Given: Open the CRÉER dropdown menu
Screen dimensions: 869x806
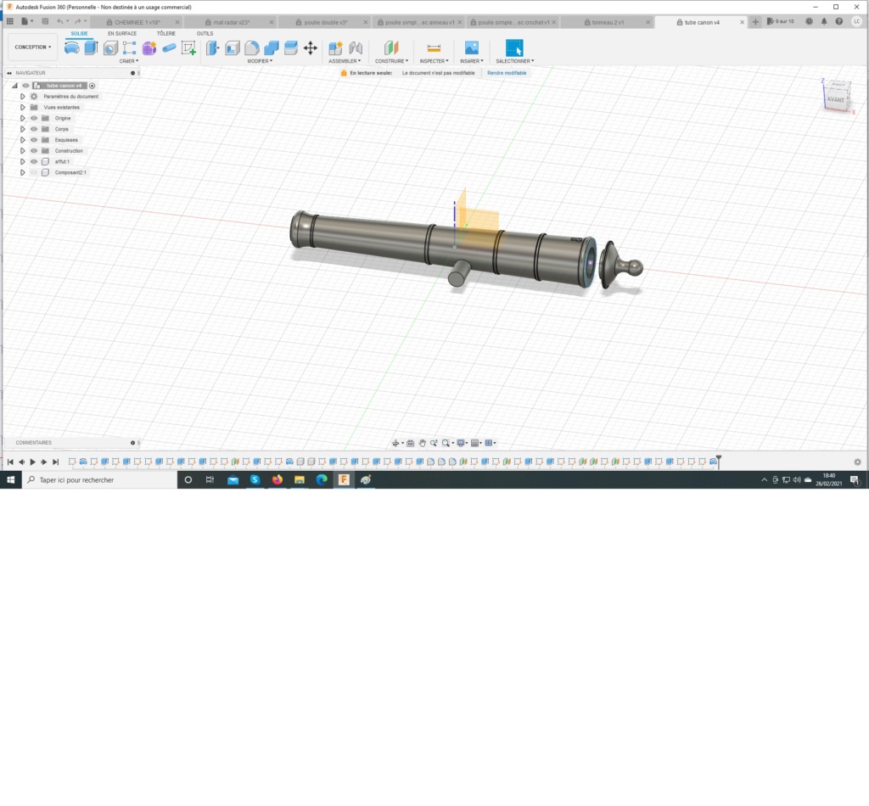Looking at the screenshot, I should [x=129, y=61].
